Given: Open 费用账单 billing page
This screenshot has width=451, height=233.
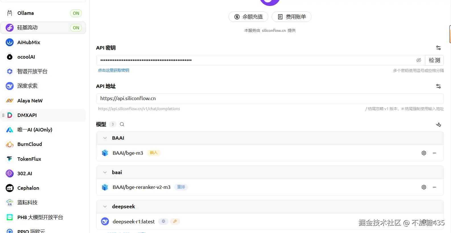Looking at the screenshot, I should coord(292,17).
